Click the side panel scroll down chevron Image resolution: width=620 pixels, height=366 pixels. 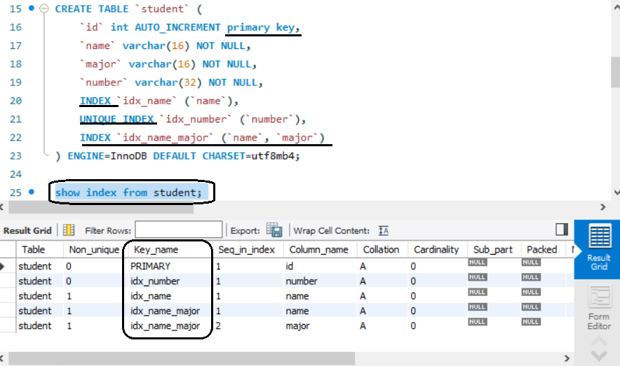[599, 356]
